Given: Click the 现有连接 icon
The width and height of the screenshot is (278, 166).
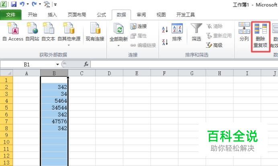Looking at the screenshot, I should point(95,32).
